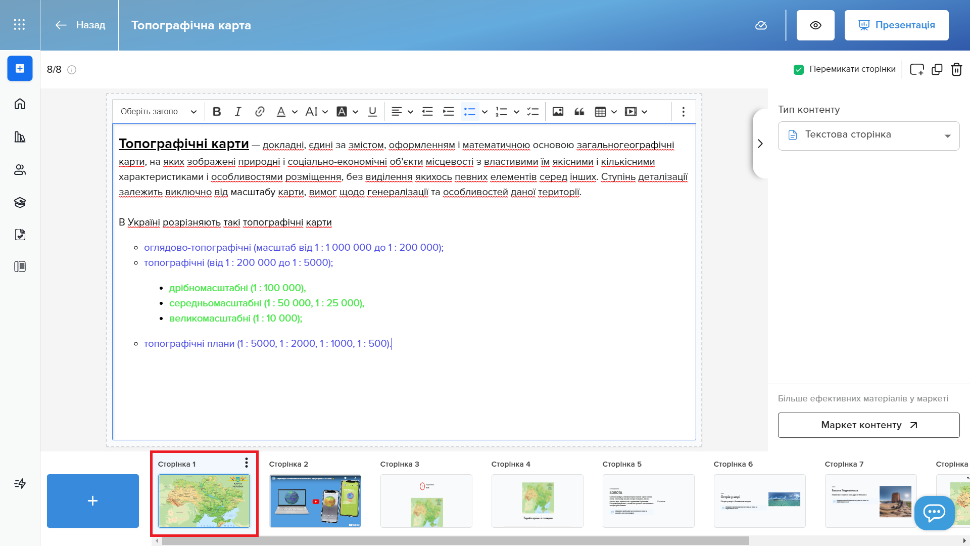The height and width of the screenshot is (546, 970).
Task: Open the Маркет контенту link
Action: [868, 425]
